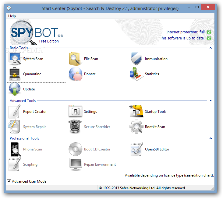Click the Repair Environment label
The width and height of the screenshot is (223, 199).
(x=100, y=164)
